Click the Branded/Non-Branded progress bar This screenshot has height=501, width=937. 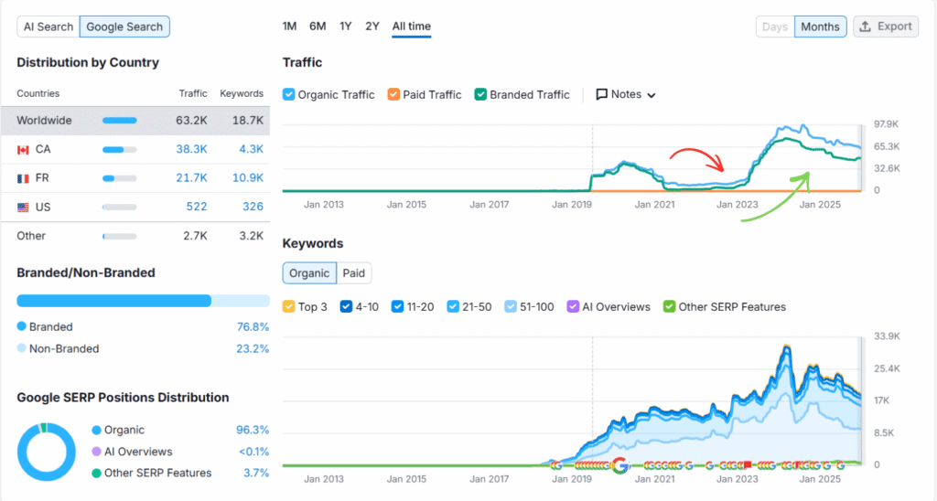[143, 301]
